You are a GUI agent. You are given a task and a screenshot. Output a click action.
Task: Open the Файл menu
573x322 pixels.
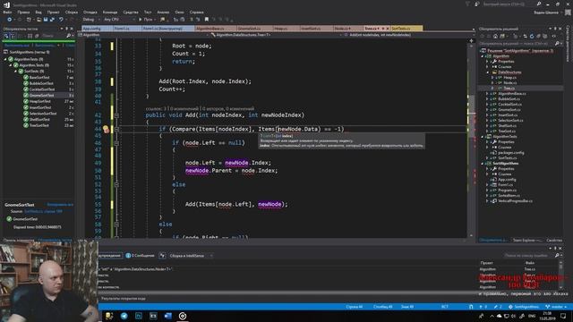(7, 12)
